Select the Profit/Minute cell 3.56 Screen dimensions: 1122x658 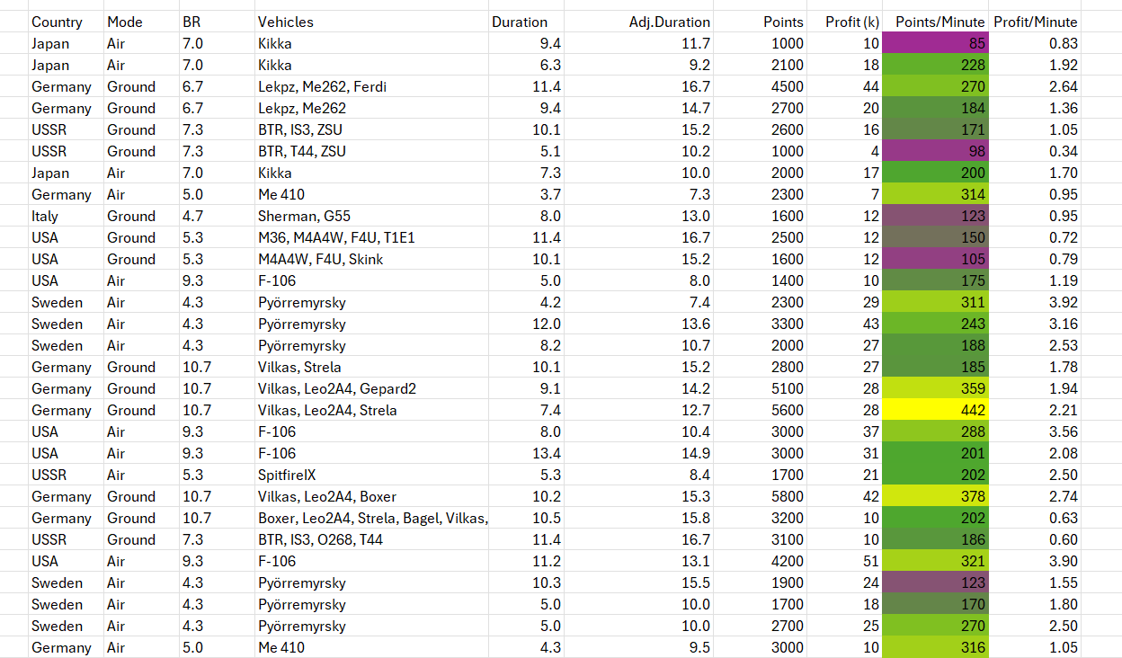point(1034,431)
